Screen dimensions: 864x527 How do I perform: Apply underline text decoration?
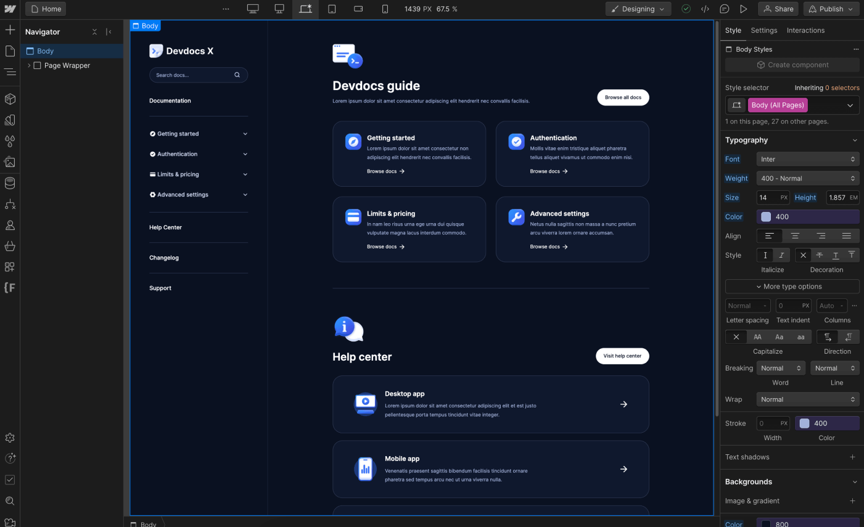tap(836, 255)
